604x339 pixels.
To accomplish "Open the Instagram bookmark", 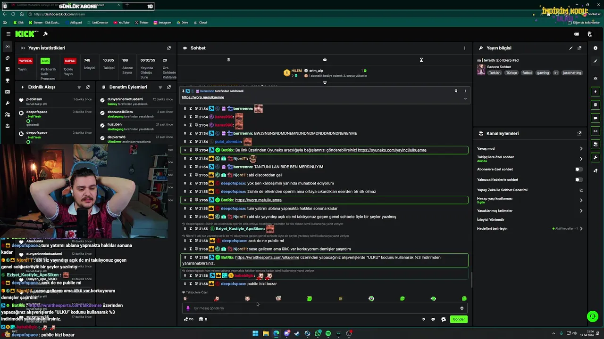I will [x=162, y=22].
